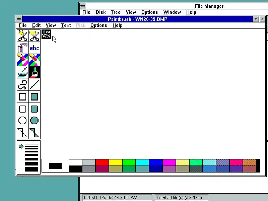Minimize the Paintbrush window
Screen dimensions: 268x201
pos(256,19)
